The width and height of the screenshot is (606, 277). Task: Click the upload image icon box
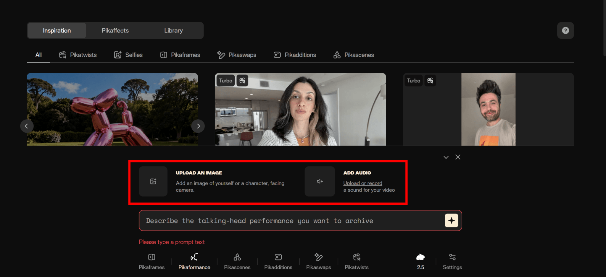click(x=153, y=181)
